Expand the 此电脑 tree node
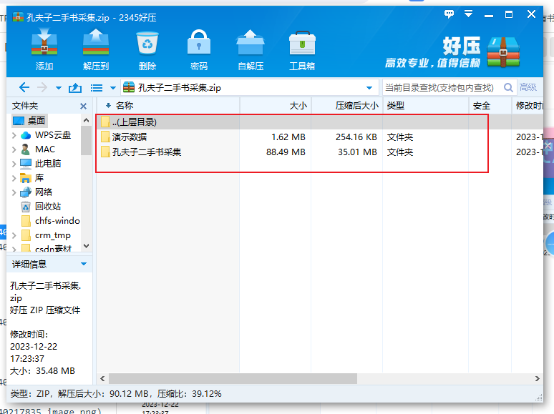554x414 pixels. (x=14, y=164)
